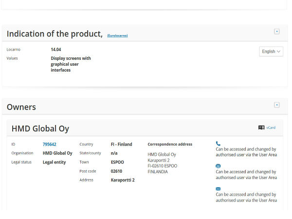
Task: Select the organisation value HMD Global Oy
Action: pos(57,153)
